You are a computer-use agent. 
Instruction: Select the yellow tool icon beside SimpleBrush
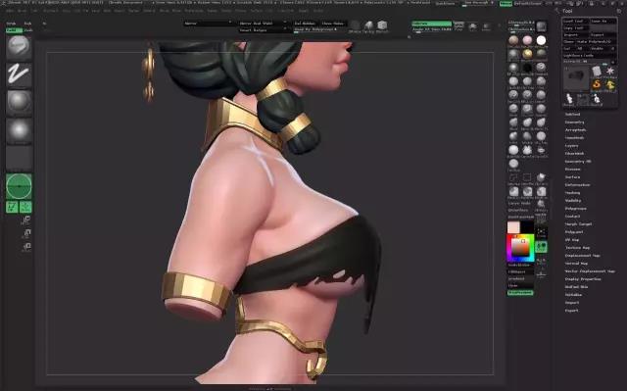[x=609, y=84]
